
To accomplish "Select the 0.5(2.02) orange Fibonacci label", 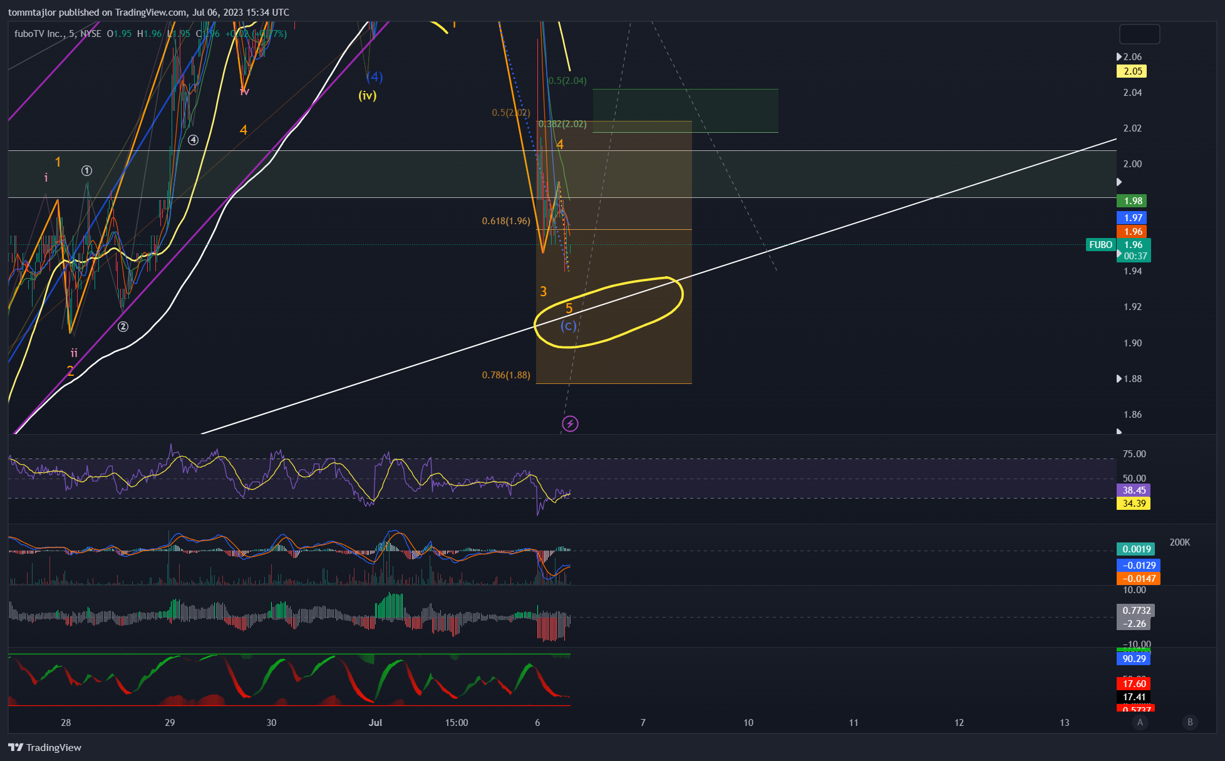I will (511, 113).
